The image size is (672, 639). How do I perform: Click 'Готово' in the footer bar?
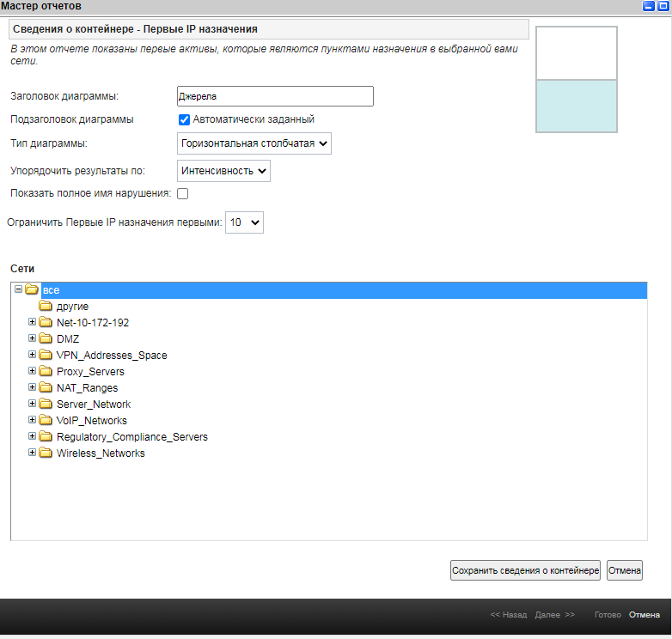[x=608, y=615]
